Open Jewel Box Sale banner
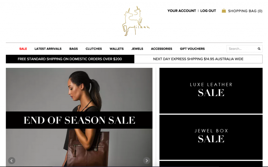The width and height of the screenshot is (268, 167). tap(211, 137)
